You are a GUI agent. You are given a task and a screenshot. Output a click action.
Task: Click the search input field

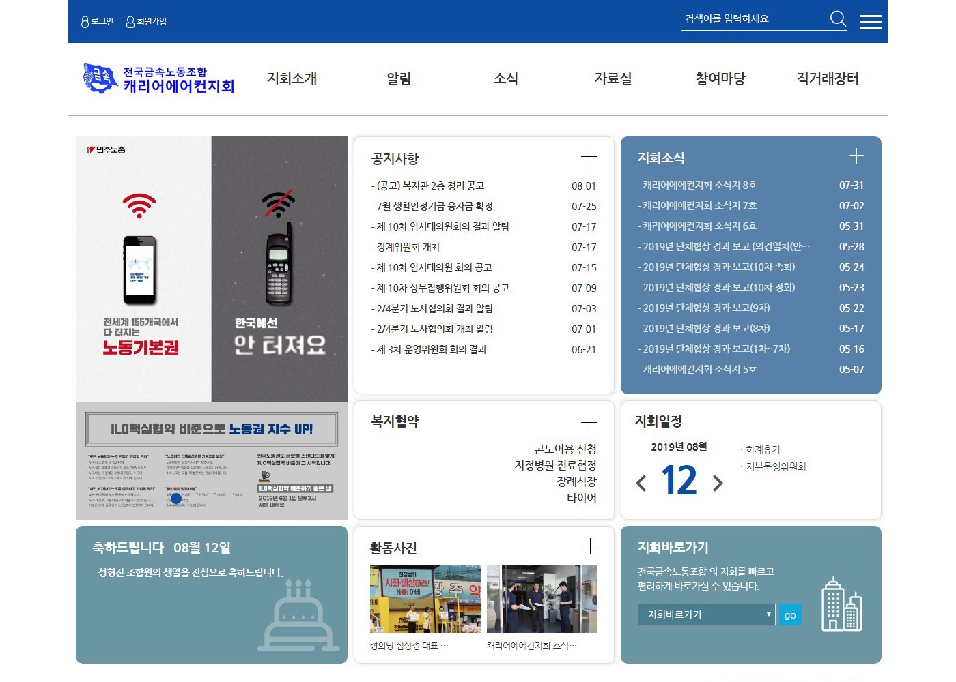pyautogui.click(x=751, y=19)
